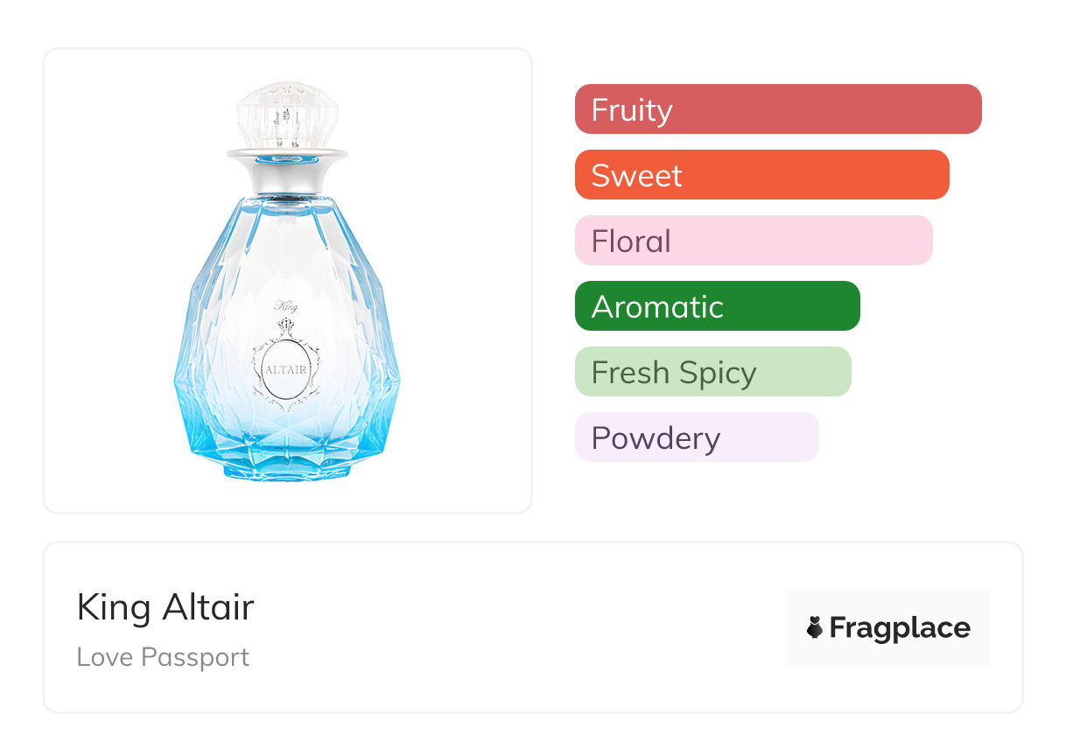Click the Fragplace wordmark text
Image resolution: width=1066 pixels, height=756 pixels.
coord(900,627)
